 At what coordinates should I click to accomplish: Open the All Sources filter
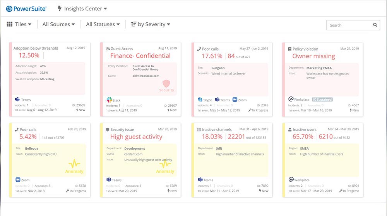pyautogui.click(x=58, y=24)
